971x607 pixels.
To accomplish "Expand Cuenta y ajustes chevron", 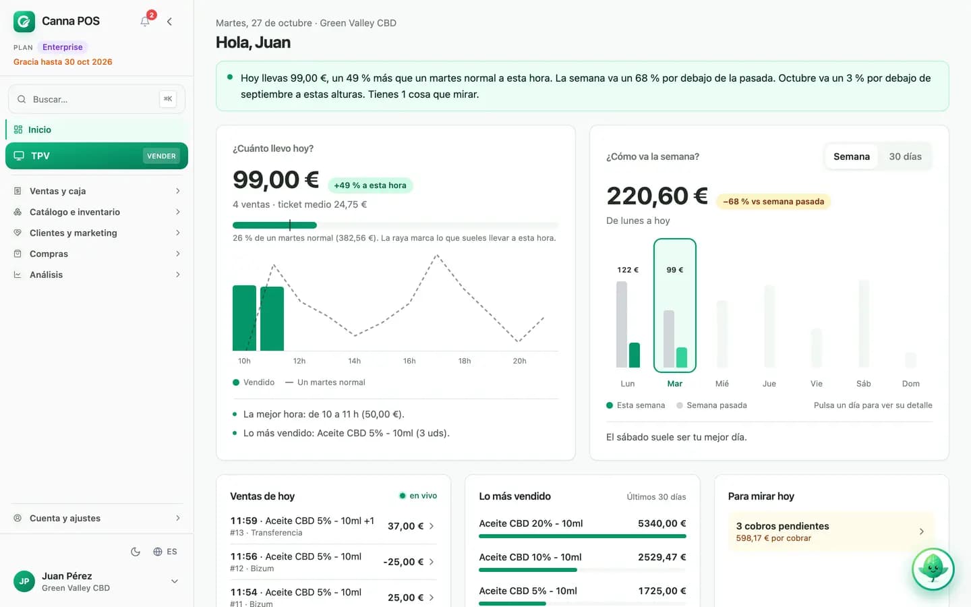I will pyautogui.click(x=178, y=518).
